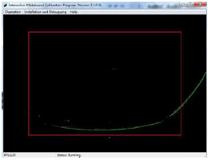Image resolution: width=208 pixels, height=160 pixels.
Task: Maximize the calibration program window
Action: tap(190, 4)
